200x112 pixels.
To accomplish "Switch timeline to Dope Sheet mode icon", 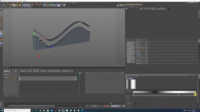I will pos(5,71).
